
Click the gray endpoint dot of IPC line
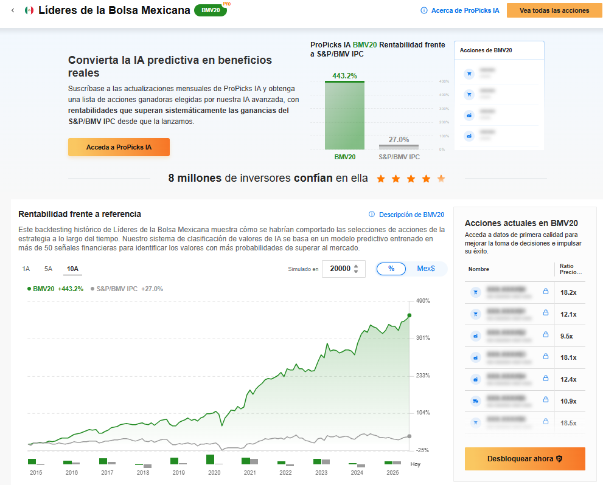(409, 436)
